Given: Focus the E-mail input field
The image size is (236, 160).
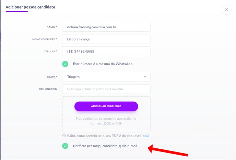Looking at the screenshot, I should click(106, 27).
